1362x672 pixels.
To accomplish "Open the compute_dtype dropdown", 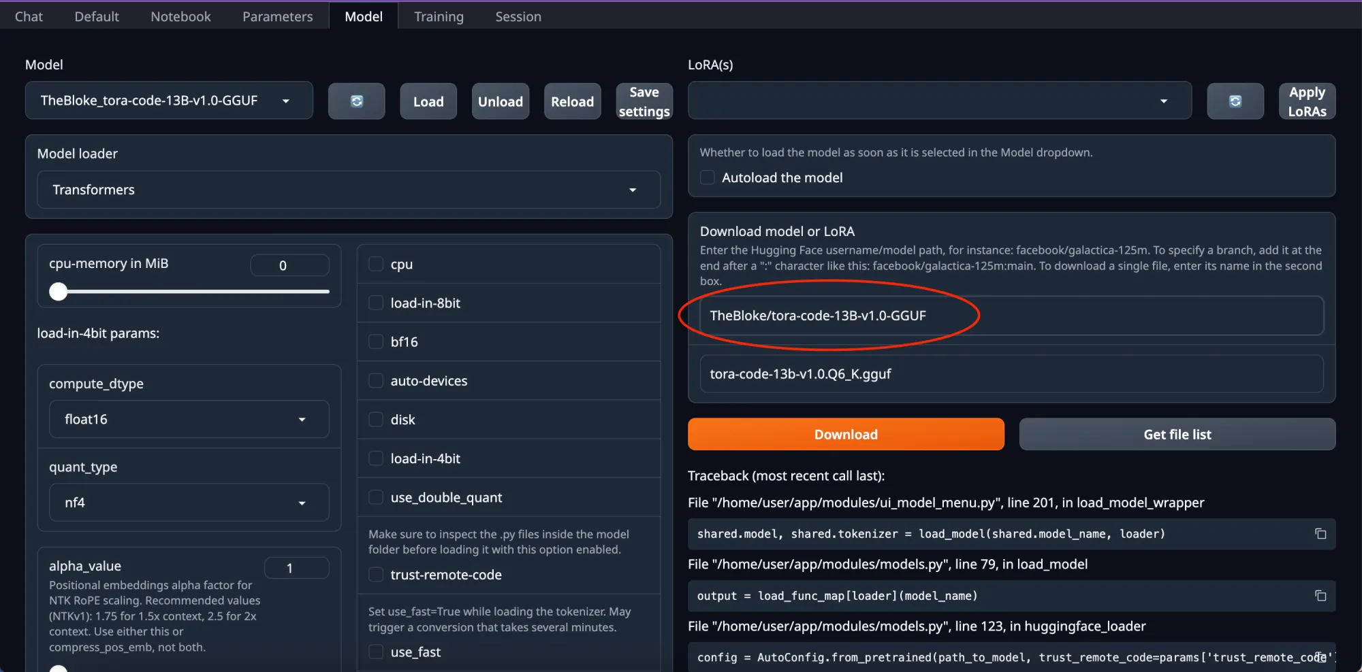I will coord(302,419).
